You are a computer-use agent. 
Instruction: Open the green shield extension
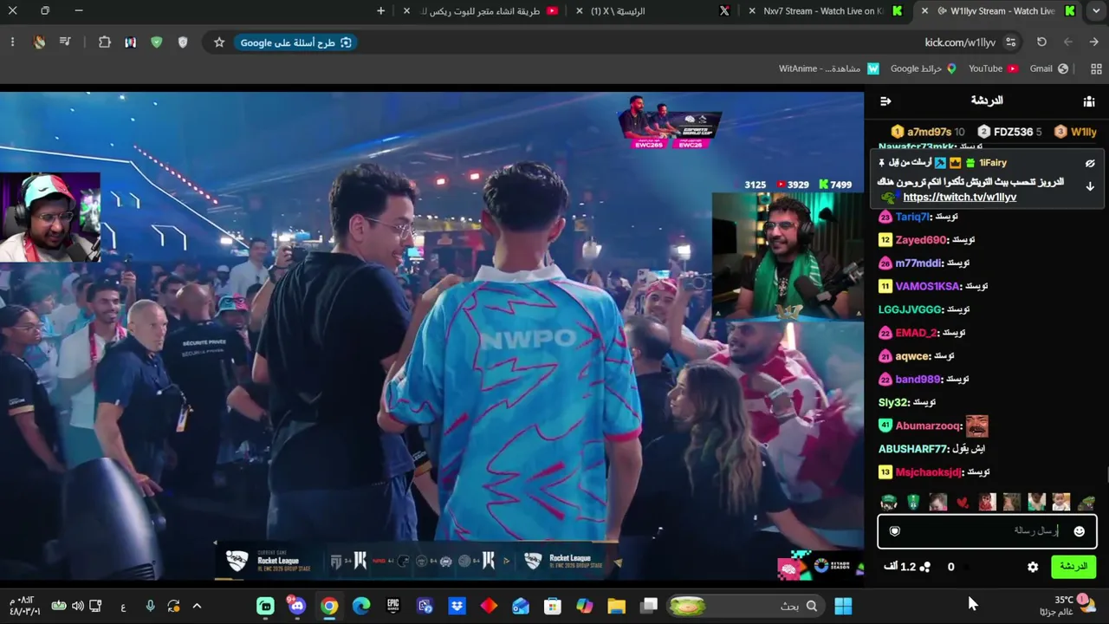(157, 42)
